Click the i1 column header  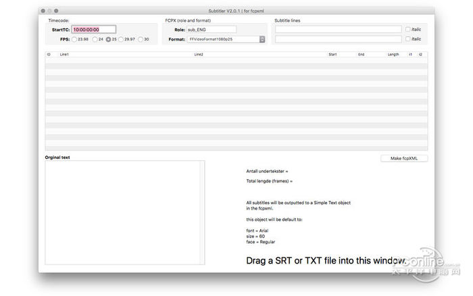click(x=411, y=54)
